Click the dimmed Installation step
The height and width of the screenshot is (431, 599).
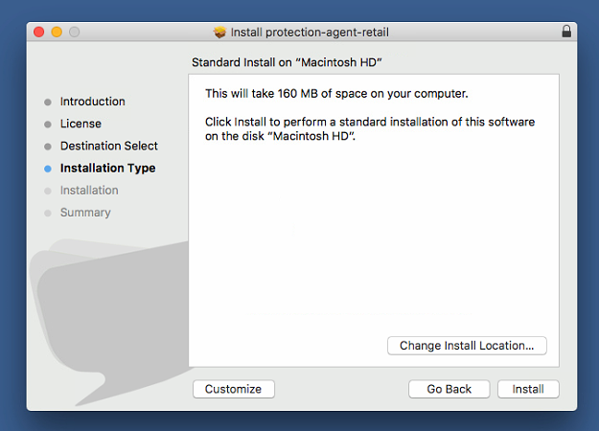(89, 190)
